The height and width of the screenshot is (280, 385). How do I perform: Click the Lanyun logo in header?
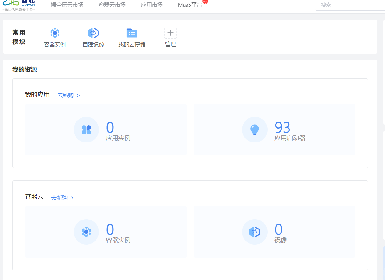[x=19, y=6]
